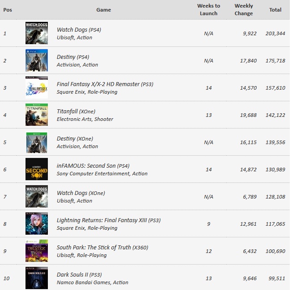293x290 pixels.
Task: Click South Park Stick of Truth box art
Action: click(37, 251)
